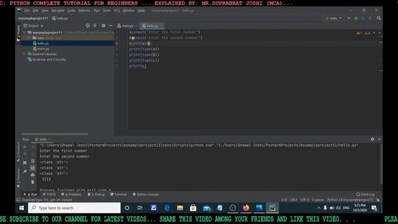Click the locate file target icon in Project panel
Screen dimensions: 398x224
coord(88,26)
